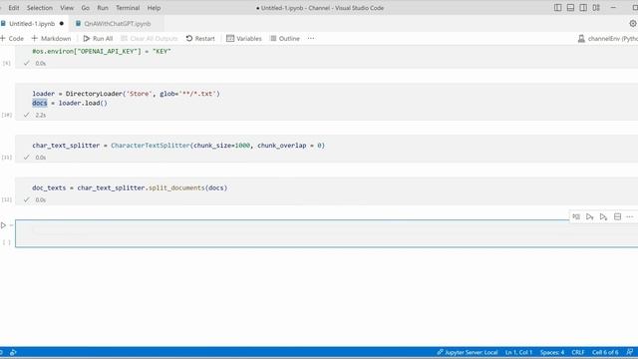
Task: Split the active cell
Action: click(x=617, y=216)
